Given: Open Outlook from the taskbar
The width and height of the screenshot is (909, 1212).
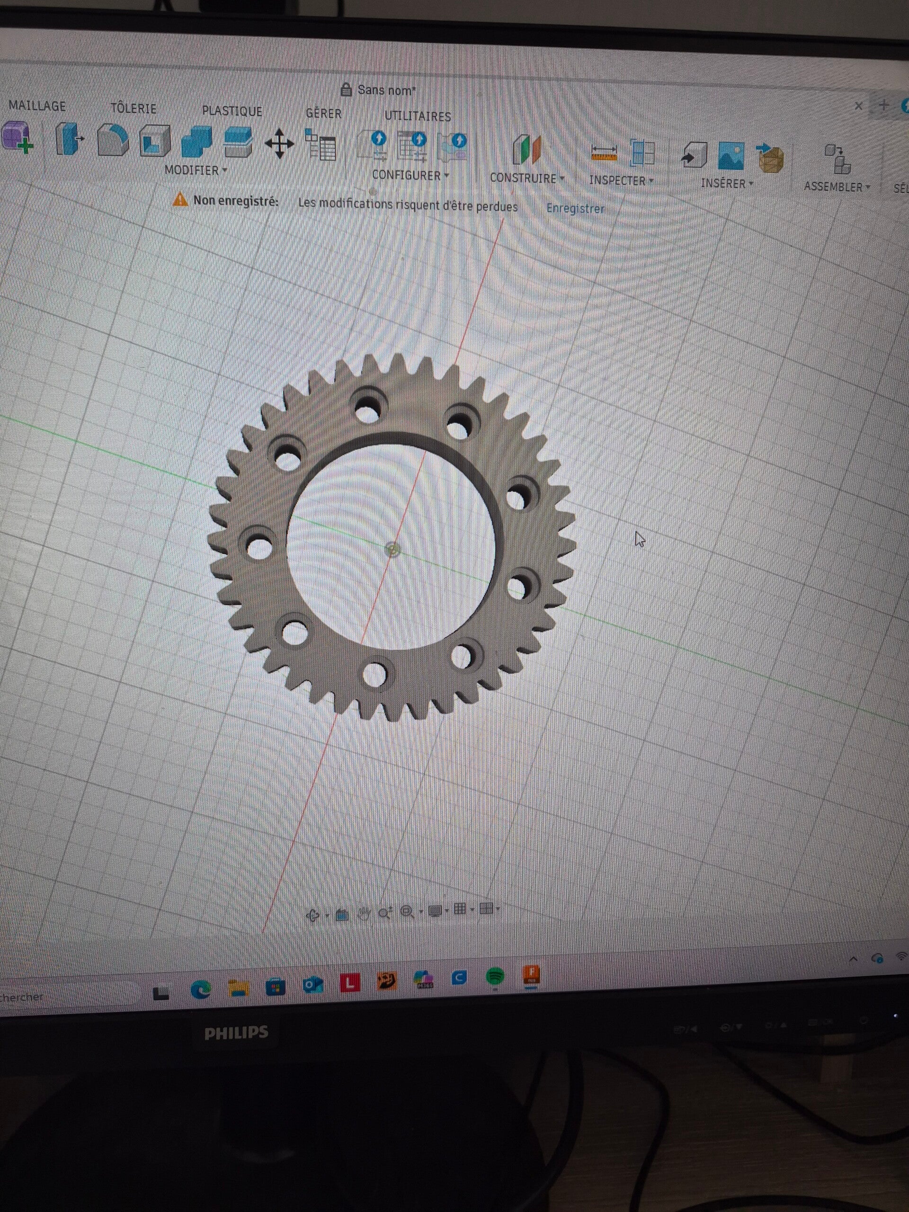Looking at the screenshot, I should (x=312, y=985).
